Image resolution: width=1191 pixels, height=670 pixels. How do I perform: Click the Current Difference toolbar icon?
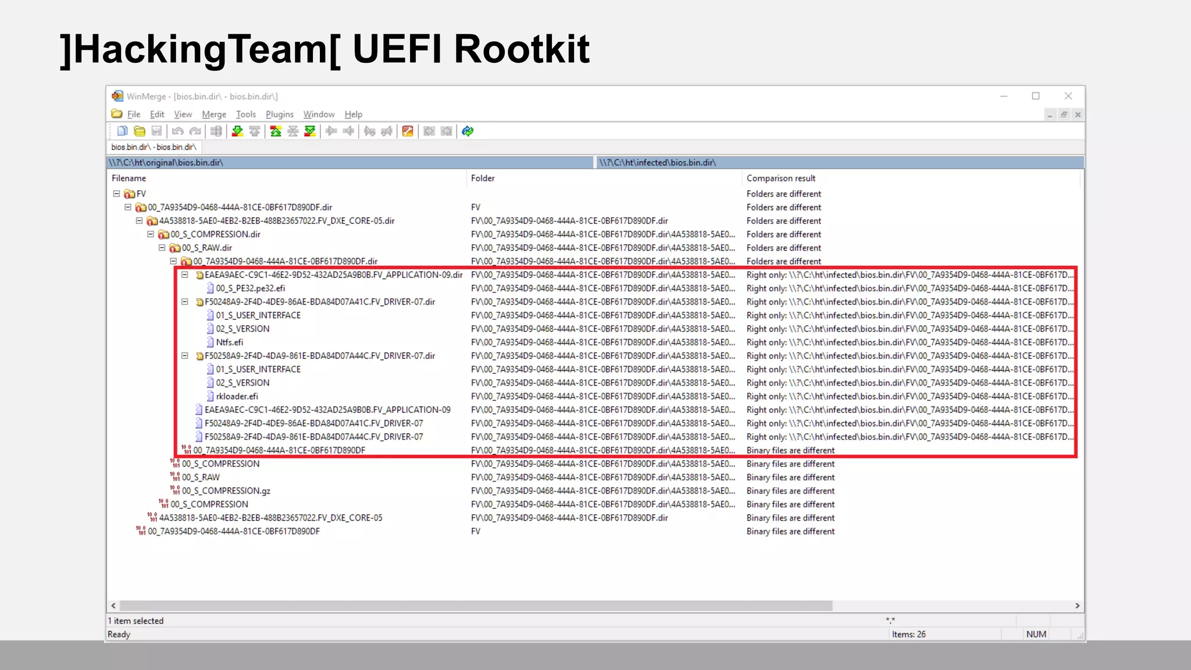click(293, 131)
